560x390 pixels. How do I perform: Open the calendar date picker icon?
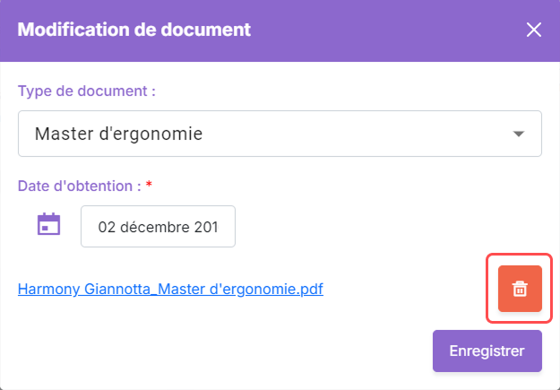point(49,224)
